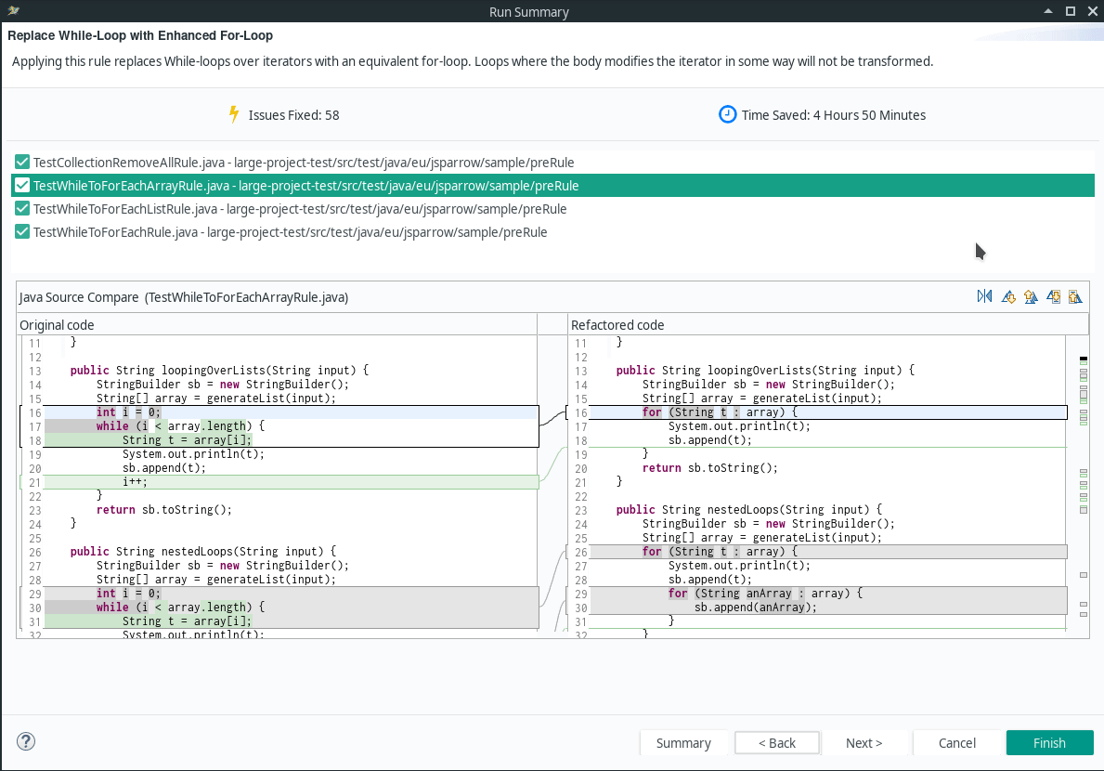Click the Finish button
Image resolution: width=1104 pixels, height=771 pixels.
coord(1049,743)
